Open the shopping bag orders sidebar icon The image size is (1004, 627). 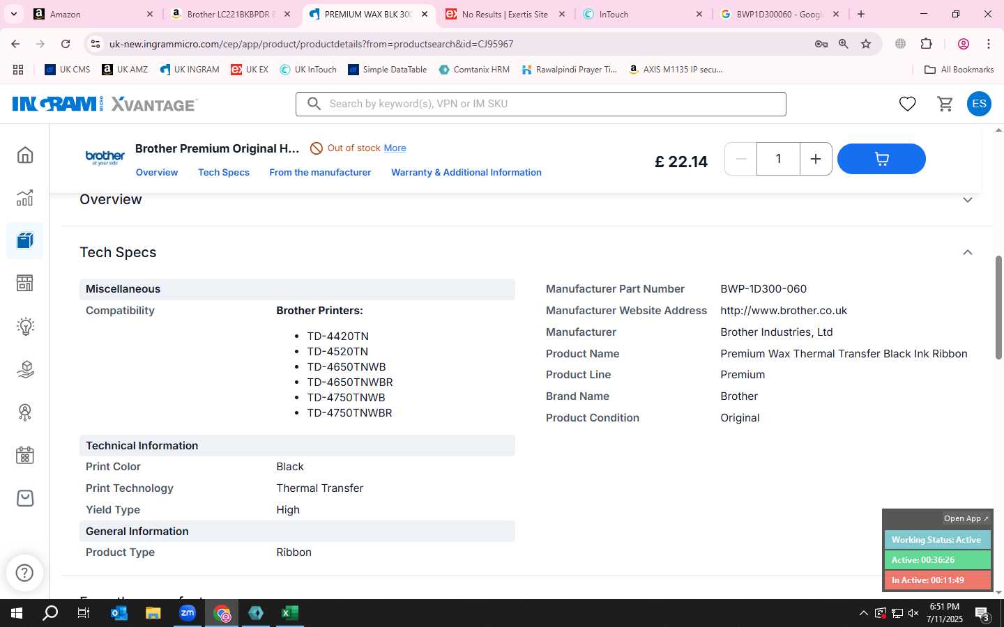pos(25,498)
